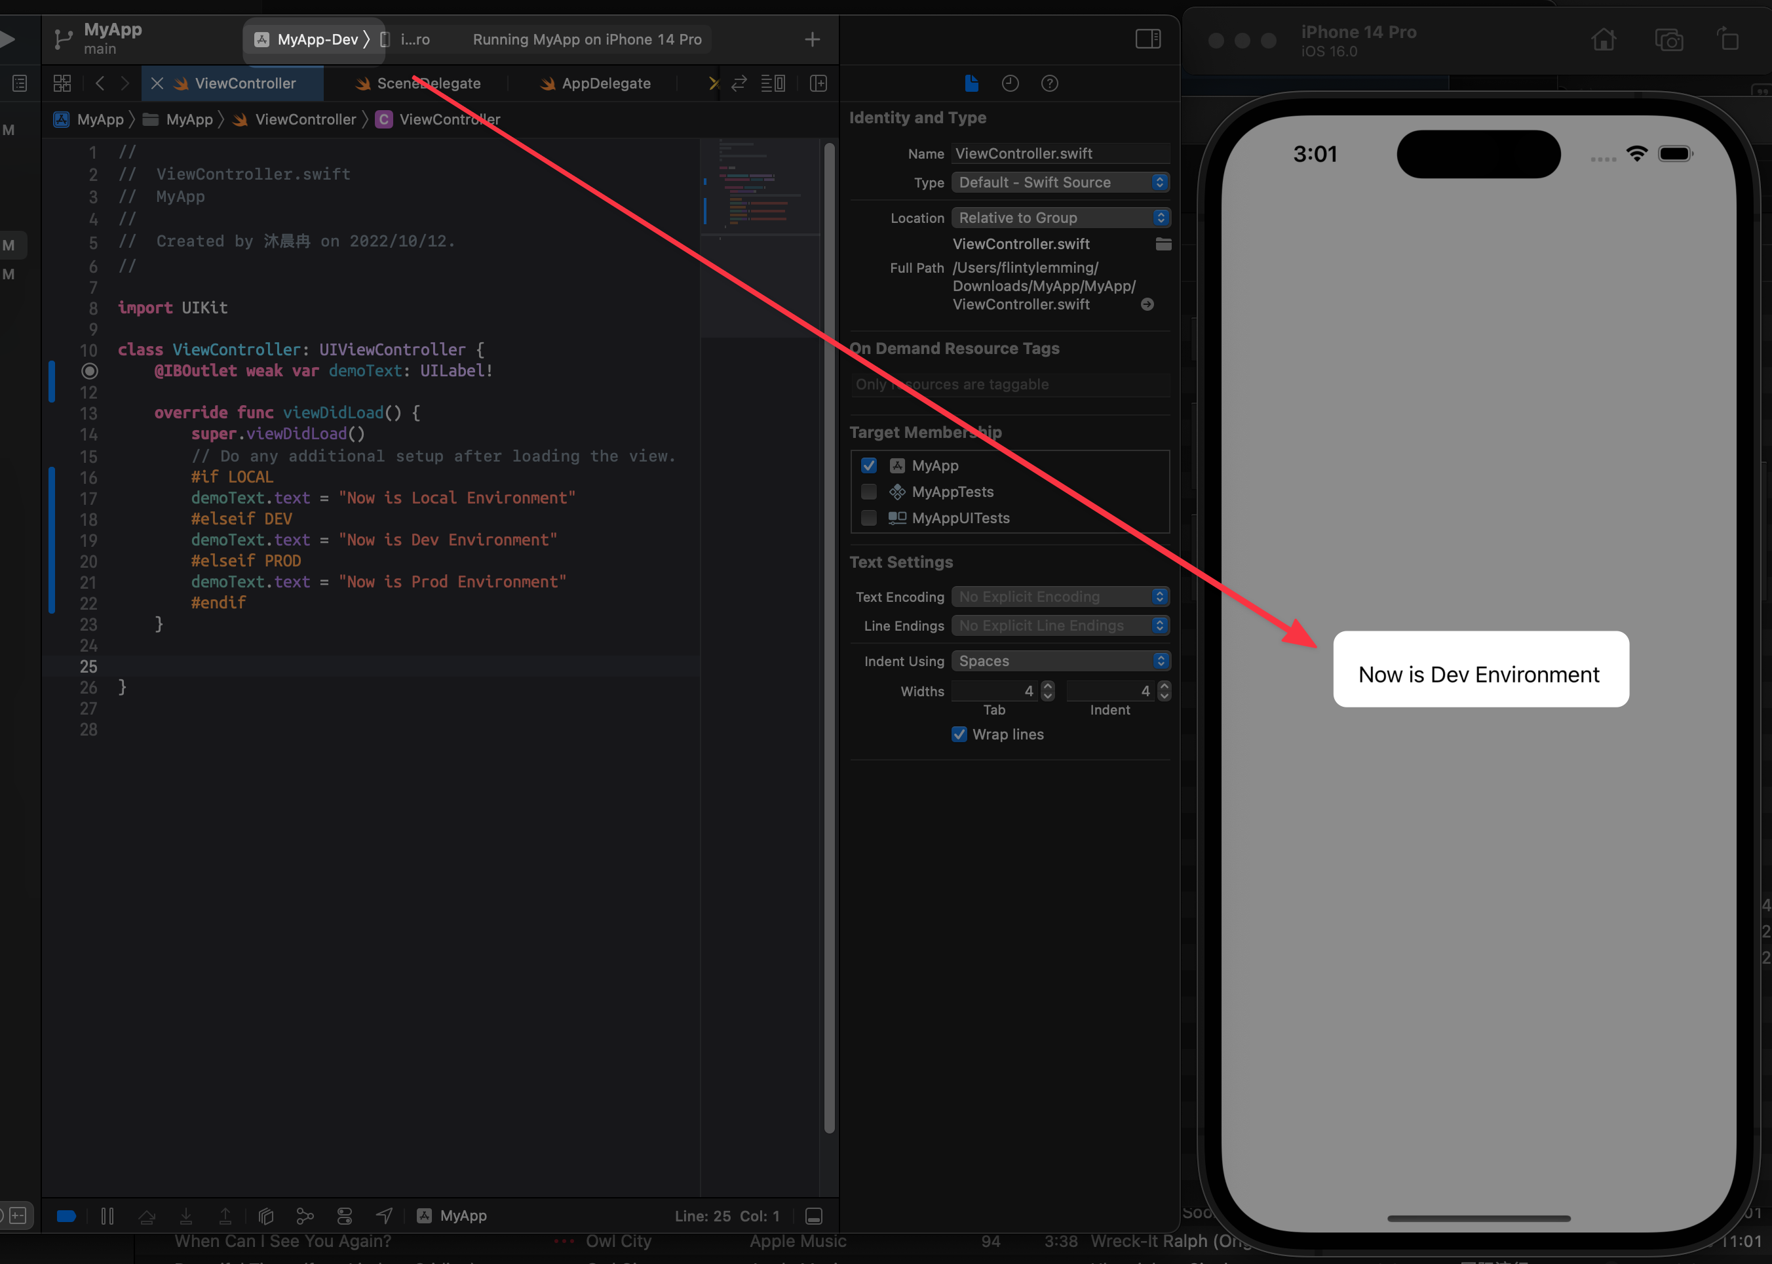Screen dimensions: 1772x1264
Task: Click the Simulate Location arrow icon
Action: point(384,1215)
